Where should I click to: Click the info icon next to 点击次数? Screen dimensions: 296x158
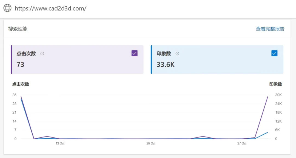point(42,54)
